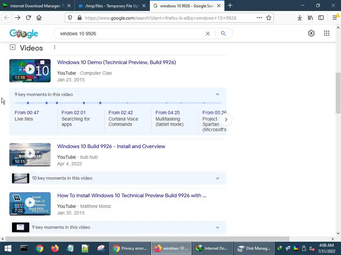The width and height of the screenshot is (341, 255).
Task: Open the Videos section three-dot options
Action: [55, 47]
